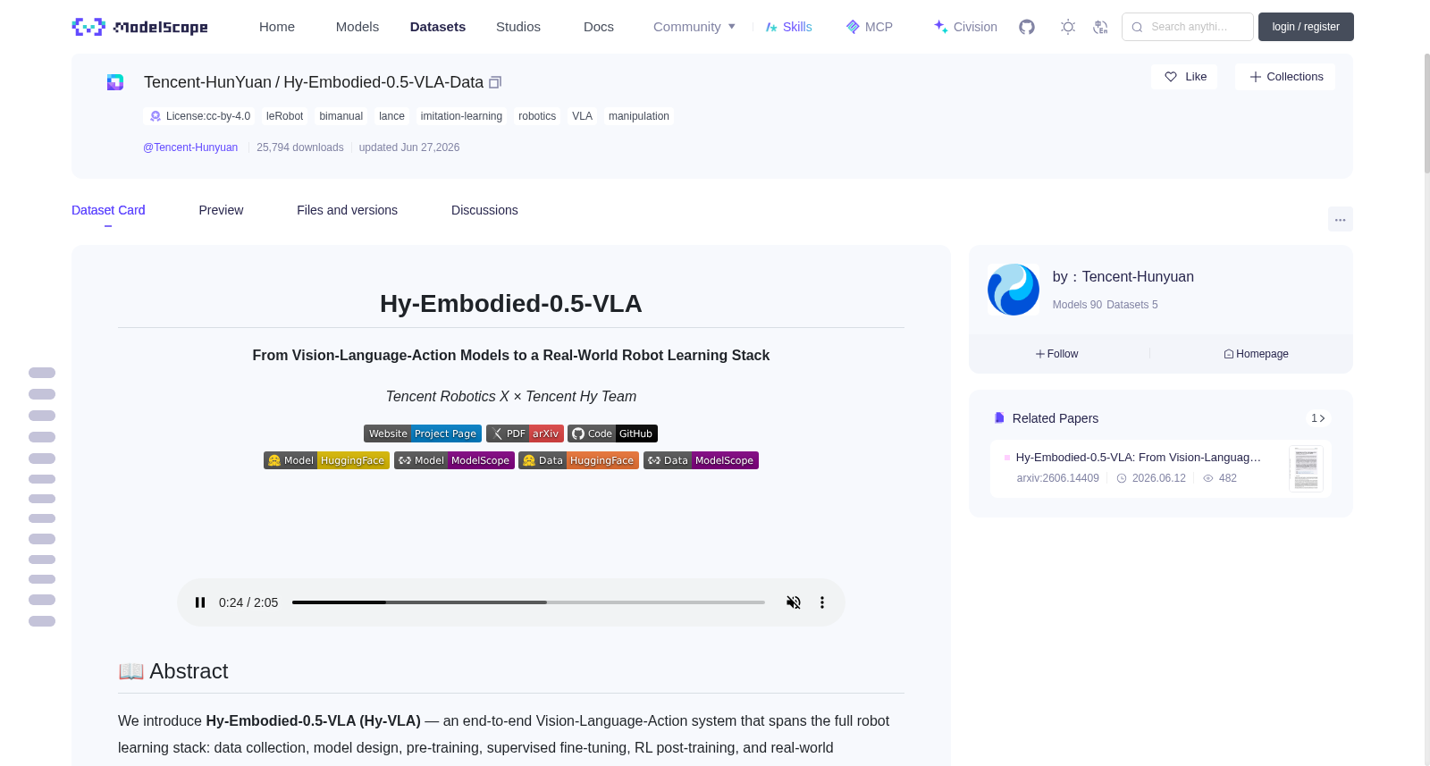Pause the video playback
The height and width of the screenshot is (766, 1430).
pyautogui.click(x=200, y=602)
